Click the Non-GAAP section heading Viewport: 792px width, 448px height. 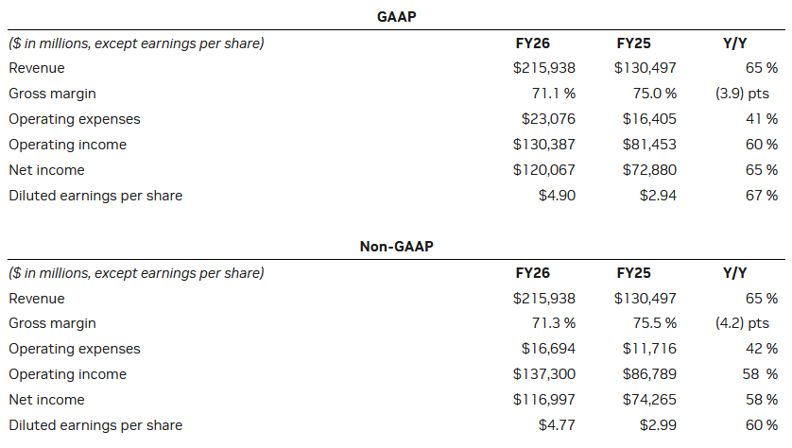pos(395,247)
